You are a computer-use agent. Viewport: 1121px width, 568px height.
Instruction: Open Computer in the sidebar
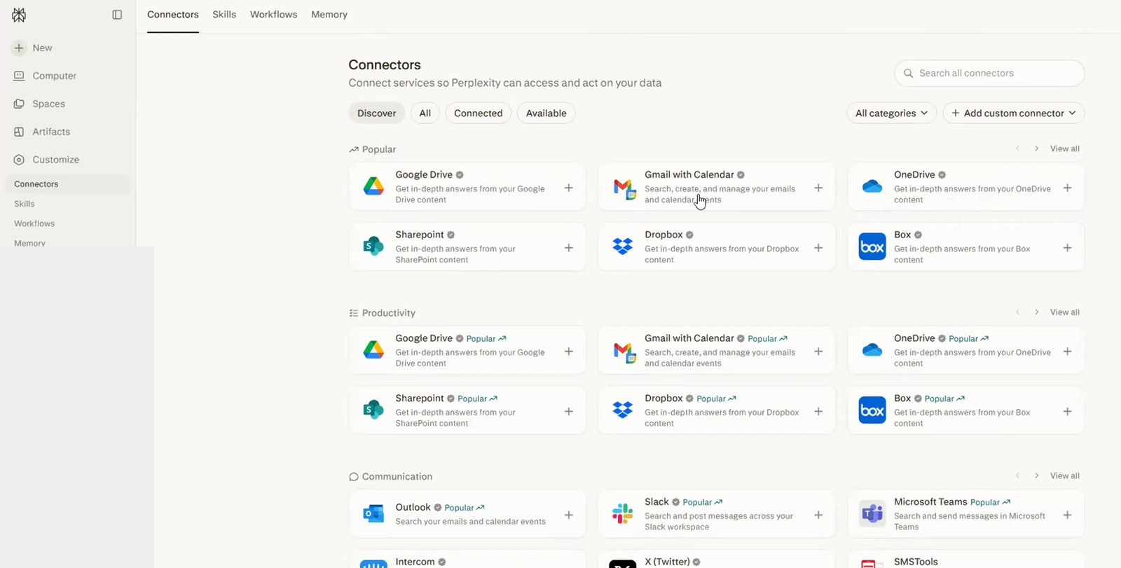pos(45,76)
